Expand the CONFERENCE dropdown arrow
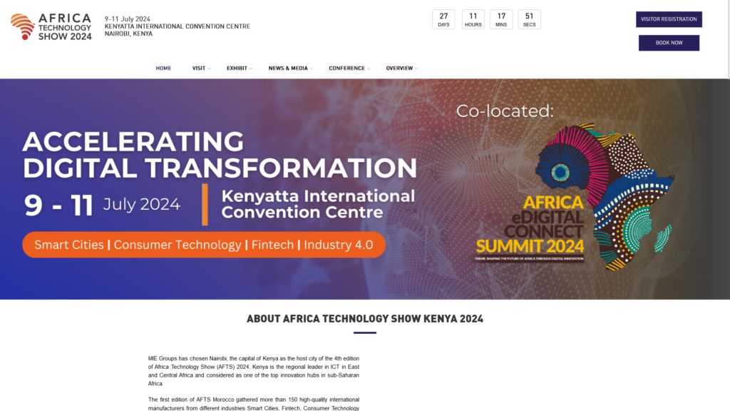This screenshot has width=730, height=411. (369, 68)
